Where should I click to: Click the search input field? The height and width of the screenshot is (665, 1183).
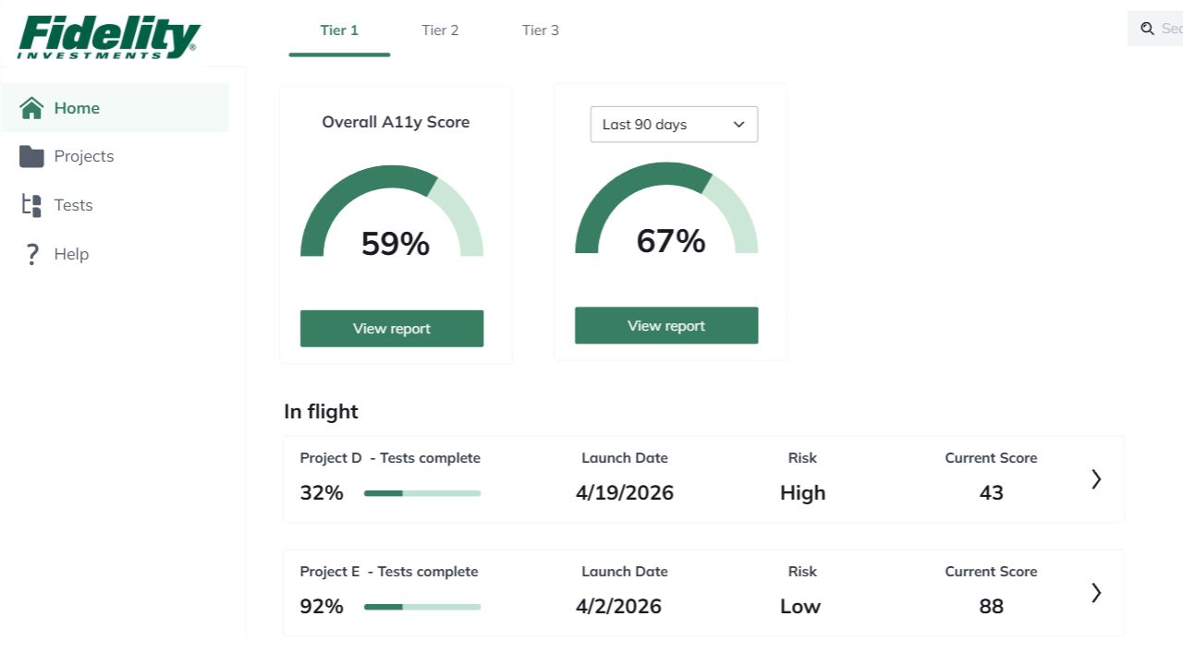click(1155, 29)
